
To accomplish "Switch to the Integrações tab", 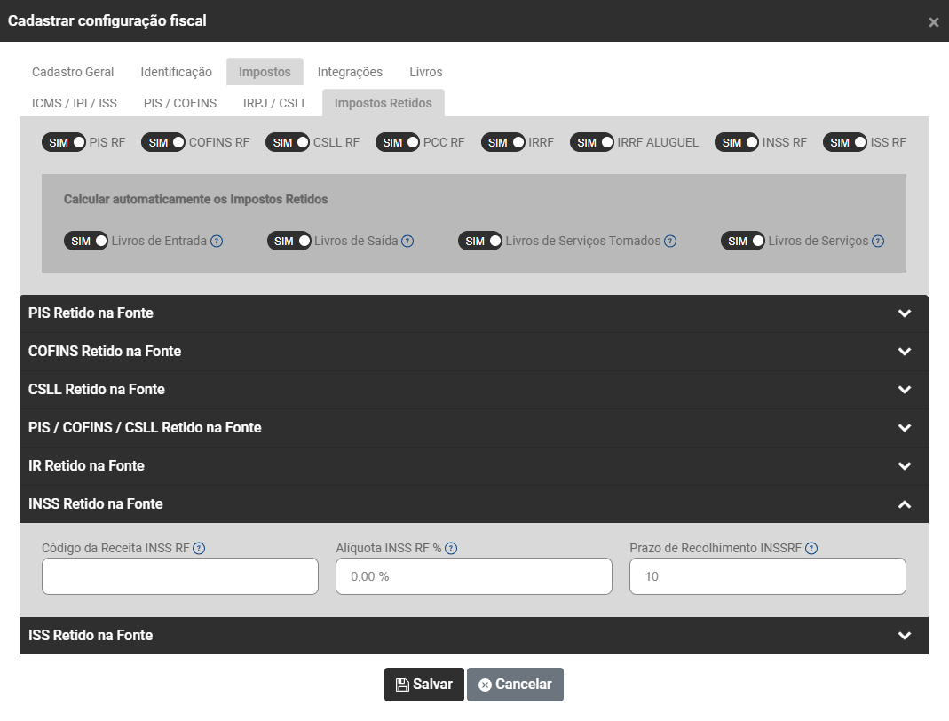I will point(350,72).
